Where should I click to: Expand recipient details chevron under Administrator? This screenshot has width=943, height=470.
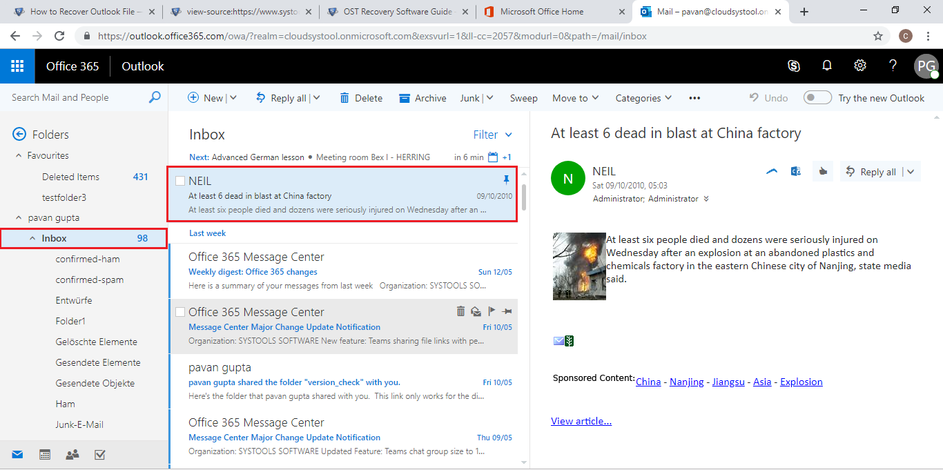pos(706,199)
